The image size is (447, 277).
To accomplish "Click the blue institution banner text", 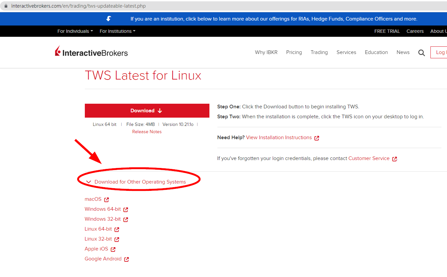I will click(274, 19).
